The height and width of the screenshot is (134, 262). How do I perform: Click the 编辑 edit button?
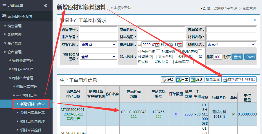click(x=168, y=80)
